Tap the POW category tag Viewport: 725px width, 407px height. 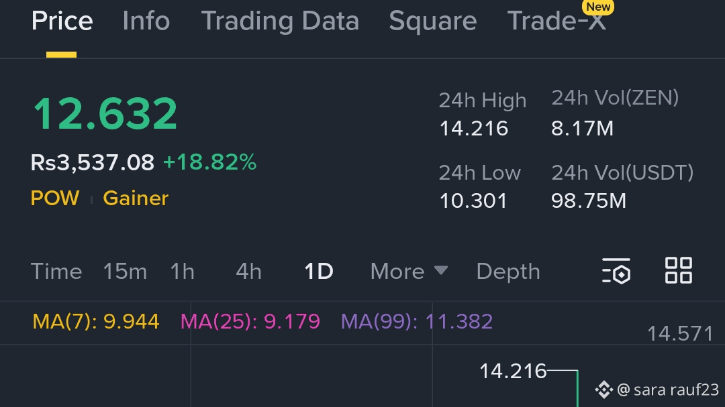click(55, 198)
